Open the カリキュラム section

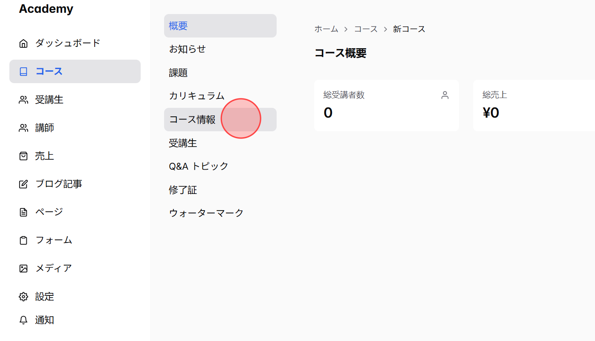tap(196, 96)
